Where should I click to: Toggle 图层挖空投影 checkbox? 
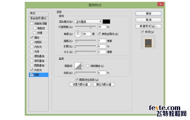77,80
